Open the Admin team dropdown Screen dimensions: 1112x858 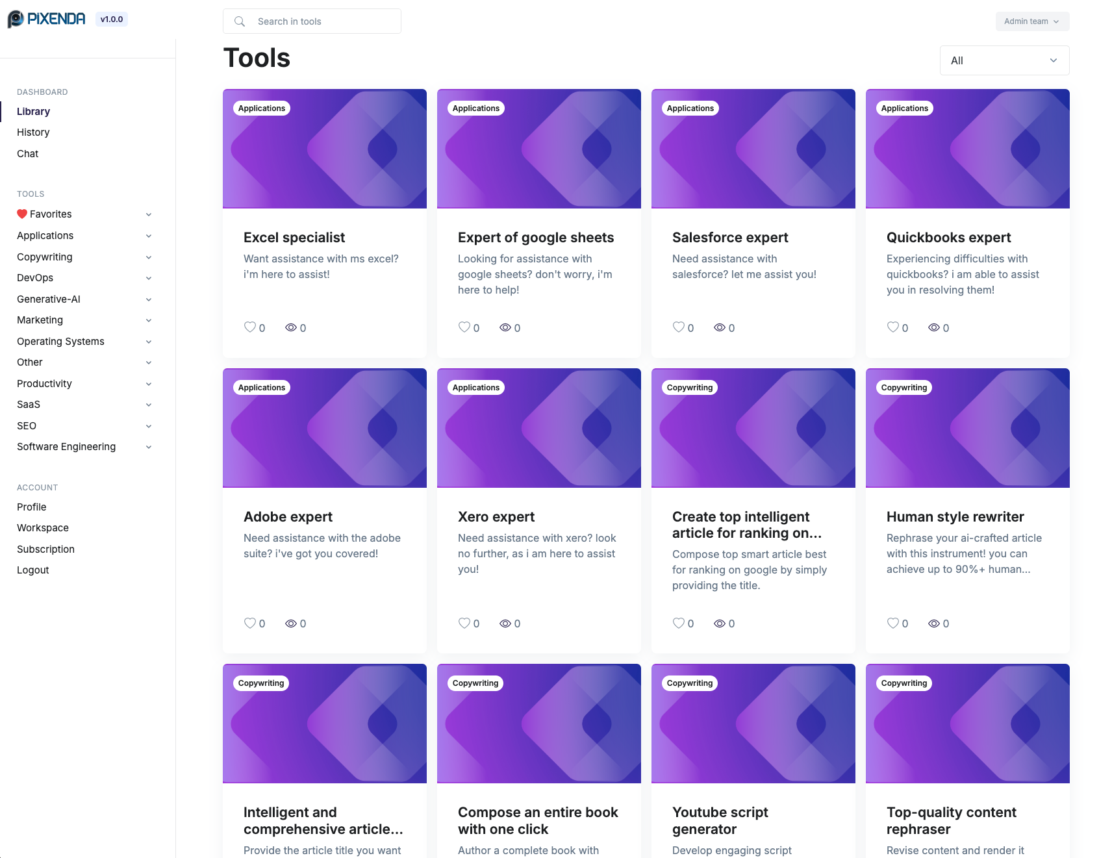(x=1032, y=21)
